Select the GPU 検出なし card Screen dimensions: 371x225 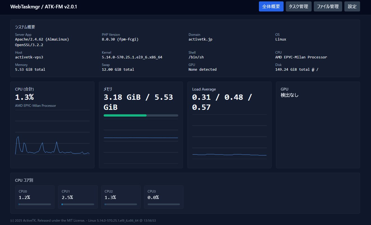tap(318, 125)
